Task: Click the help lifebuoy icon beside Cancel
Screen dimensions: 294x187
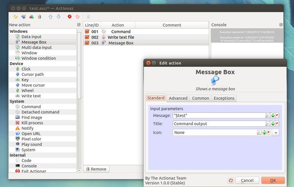Action: (x=231, y=180)
